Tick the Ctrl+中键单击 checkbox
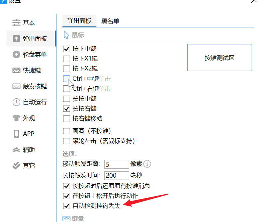Viewport: 261px width, 222px height. pos(67,79)
